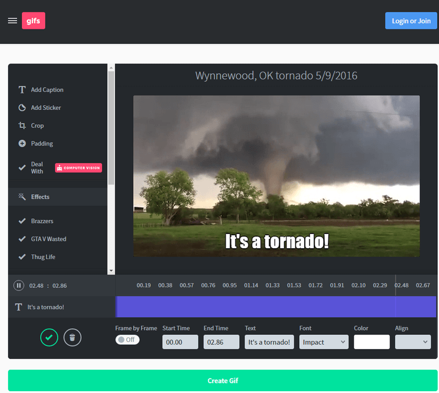Delete caption using the trash icon
Screen dimensions: 439x393
tap(73, 337)
